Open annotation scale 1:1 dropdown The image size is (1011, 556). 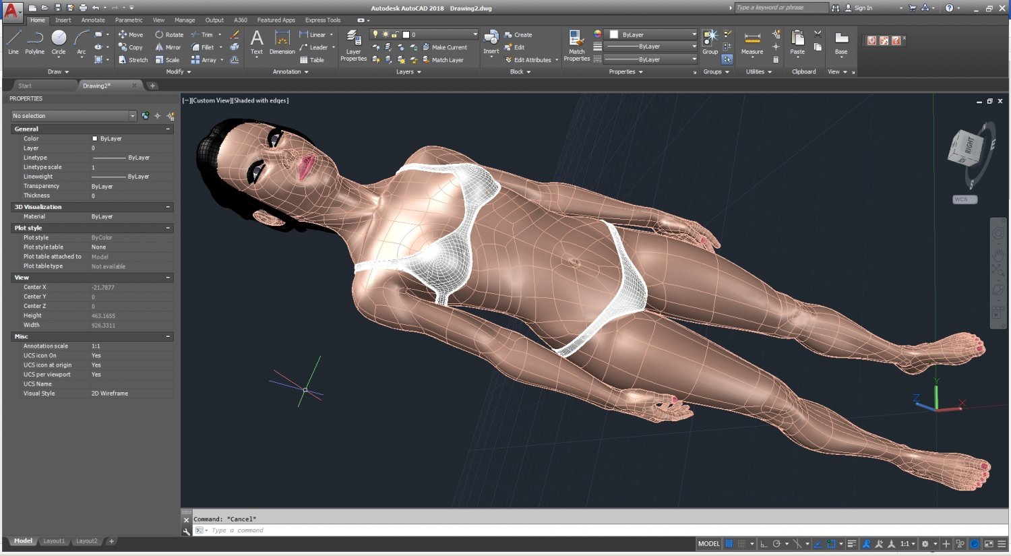(908, 544)
